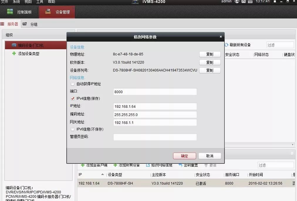Click the 开始时间 column header
The height and width of the screenshot is (201, 297).
(256, 175)
